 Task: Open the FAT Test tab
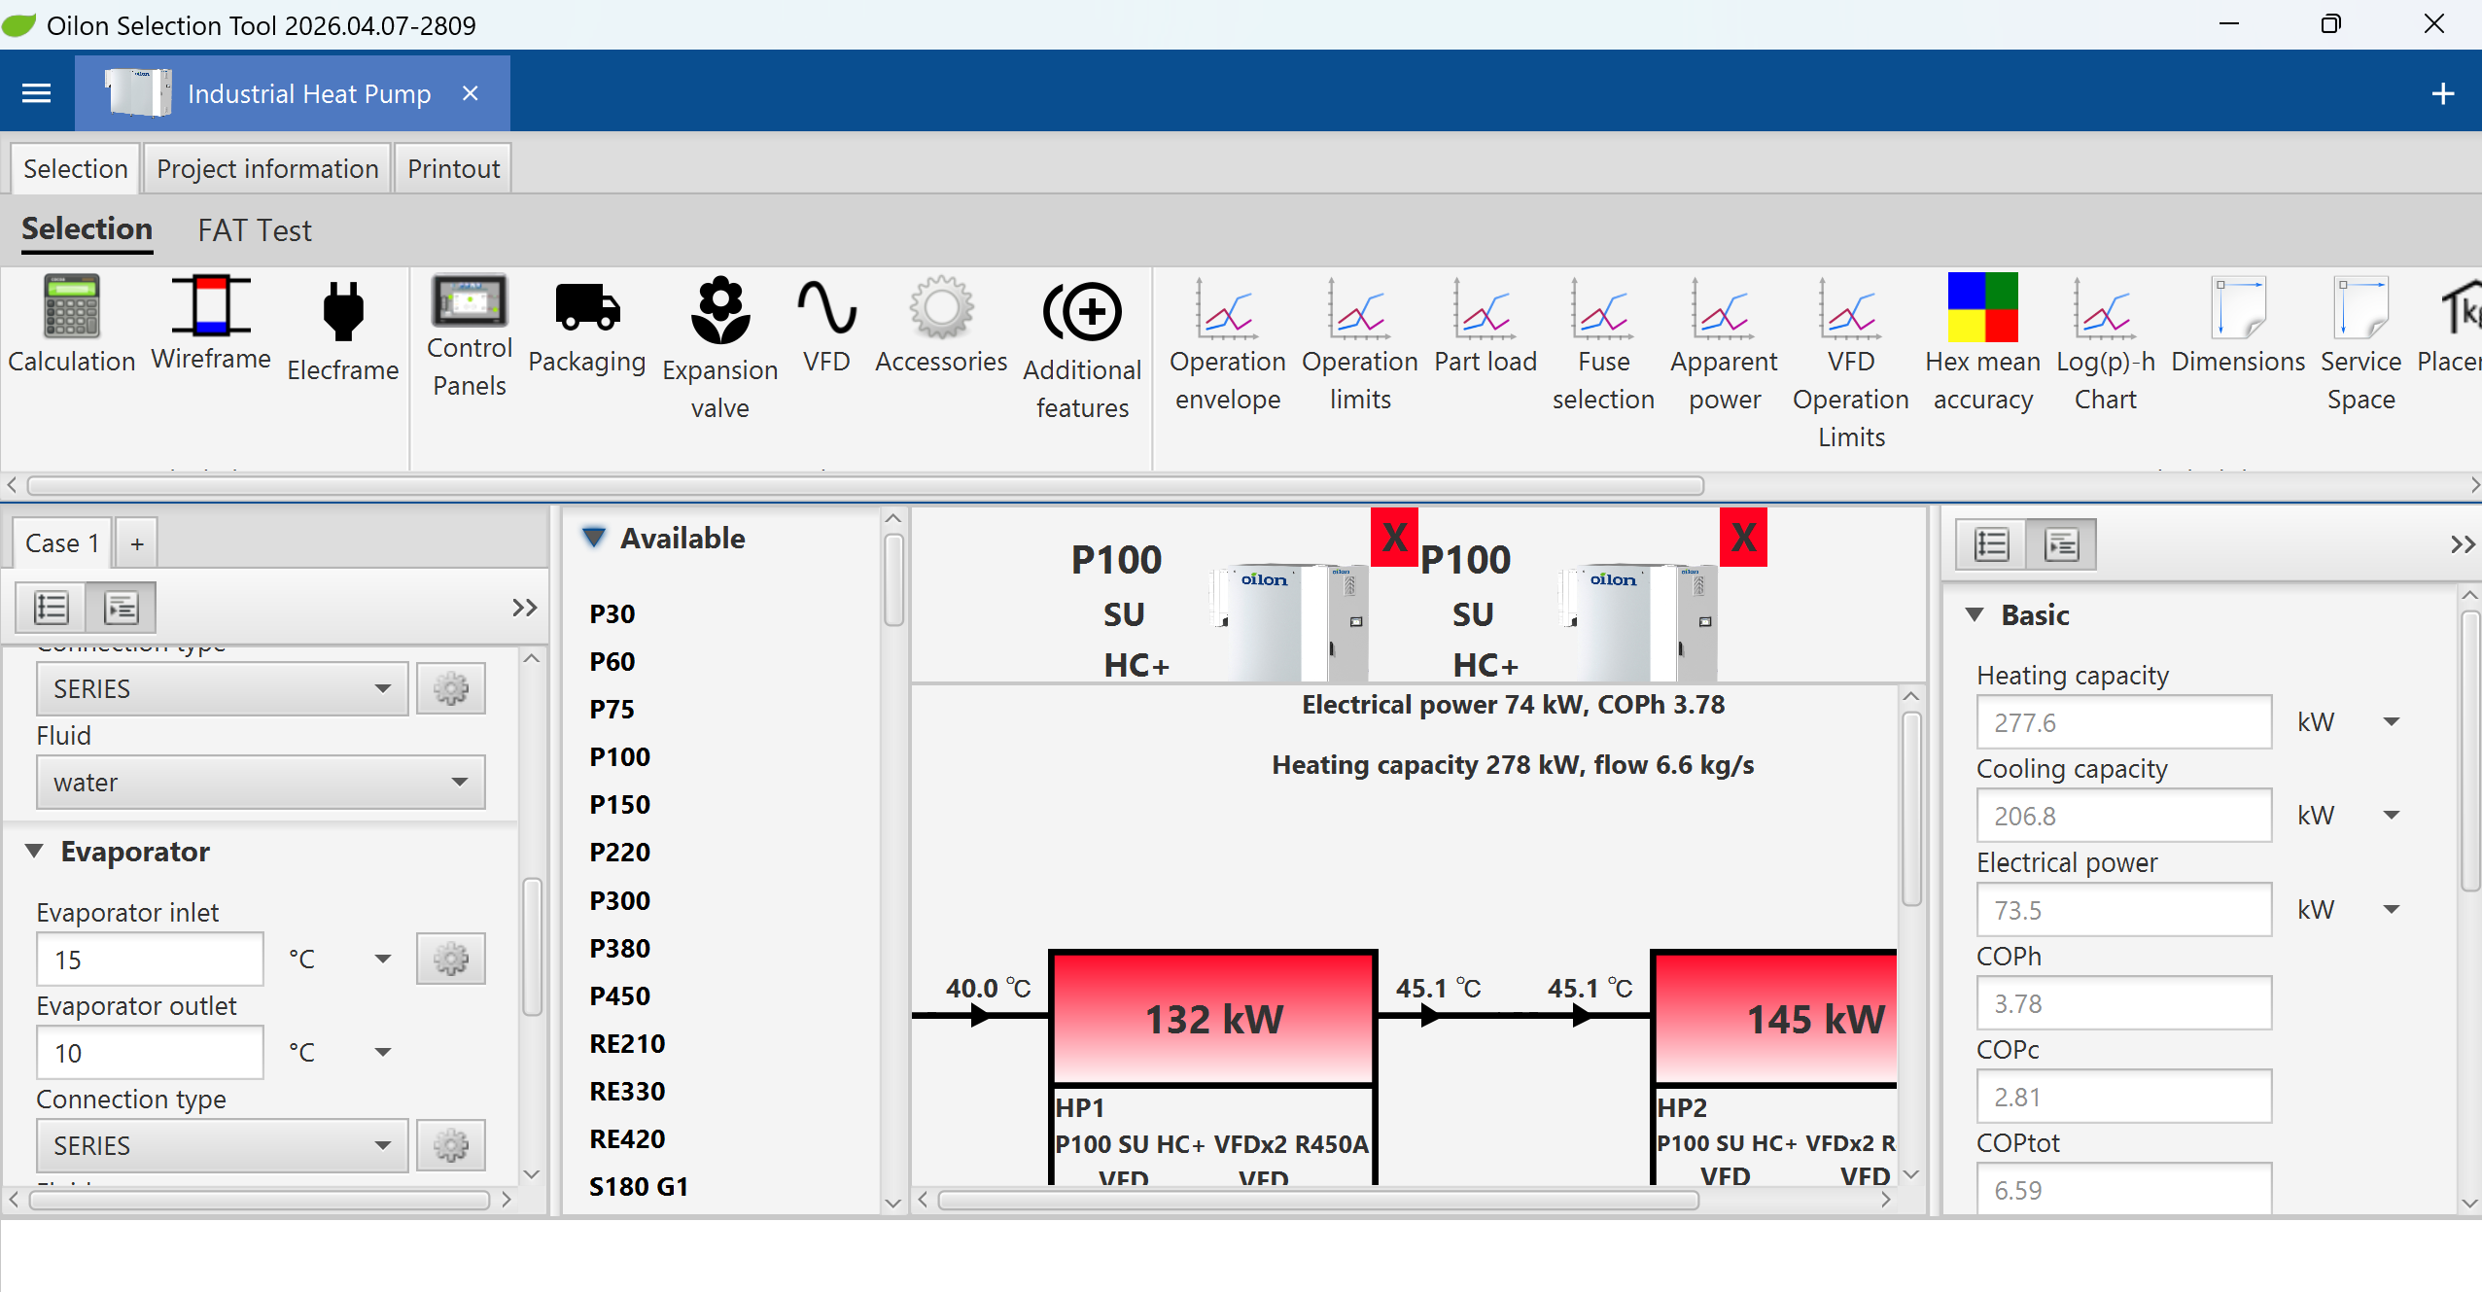[254, 230]
